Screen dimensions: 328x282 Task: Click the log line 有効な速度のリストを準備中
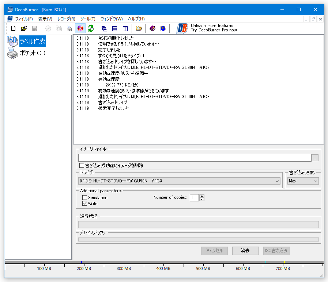(x=124, y=73)
